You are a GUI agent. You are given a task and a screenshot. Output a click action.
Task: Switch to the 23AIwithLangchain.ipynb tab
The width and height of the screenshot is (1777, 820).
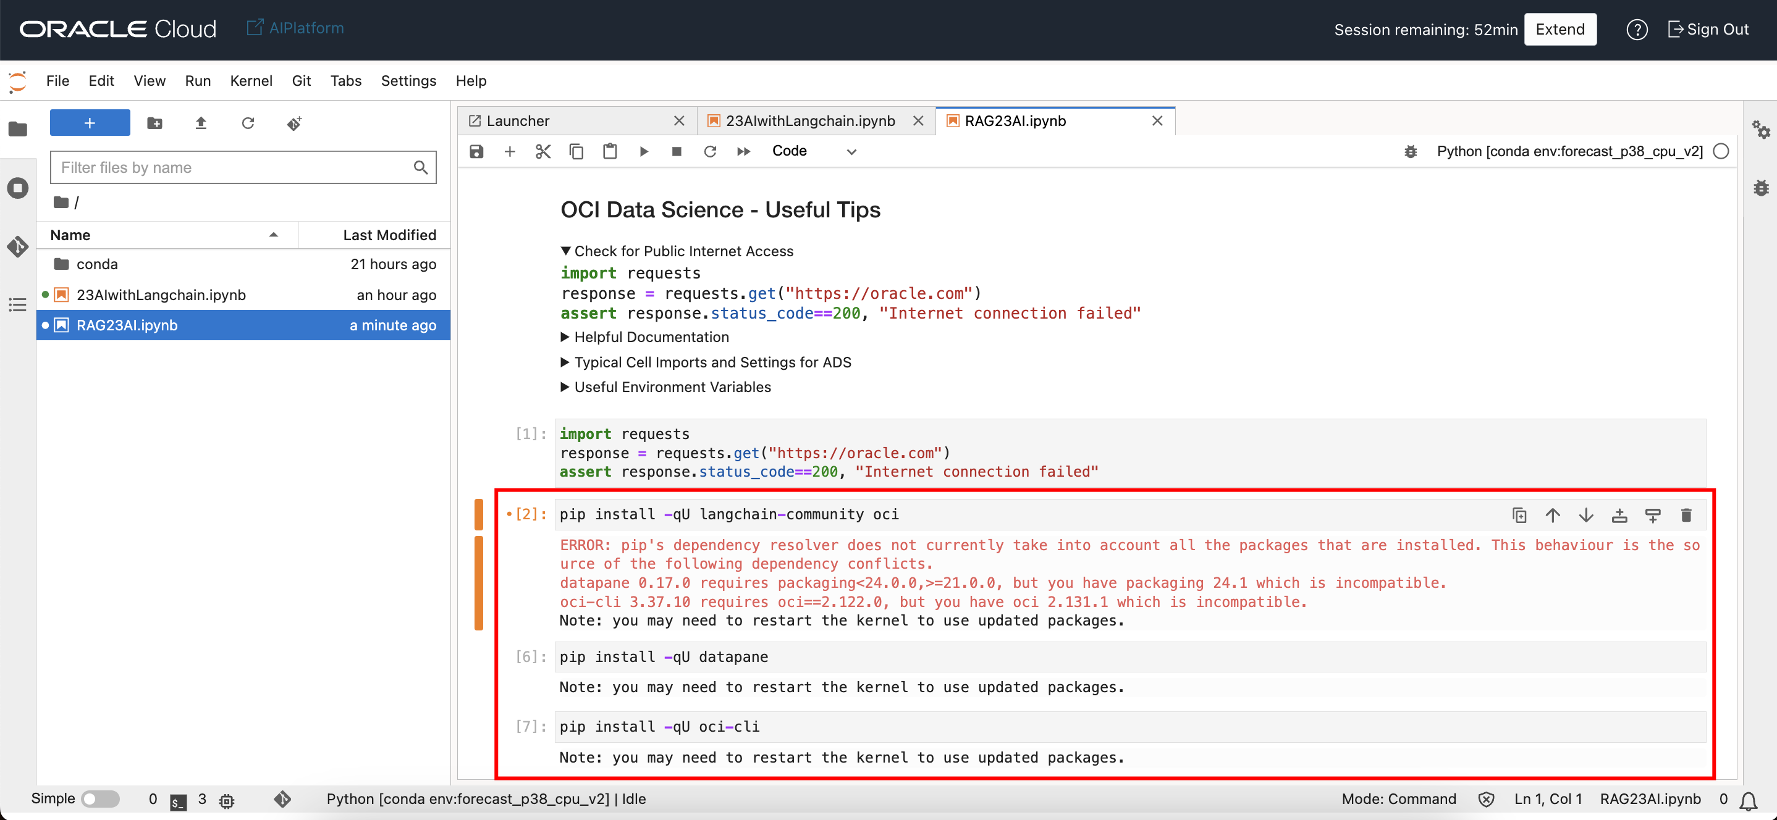[x=810, y=120]
